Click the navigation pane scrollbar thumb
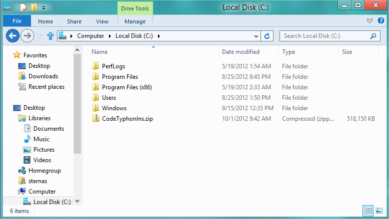 click(77, 104)
